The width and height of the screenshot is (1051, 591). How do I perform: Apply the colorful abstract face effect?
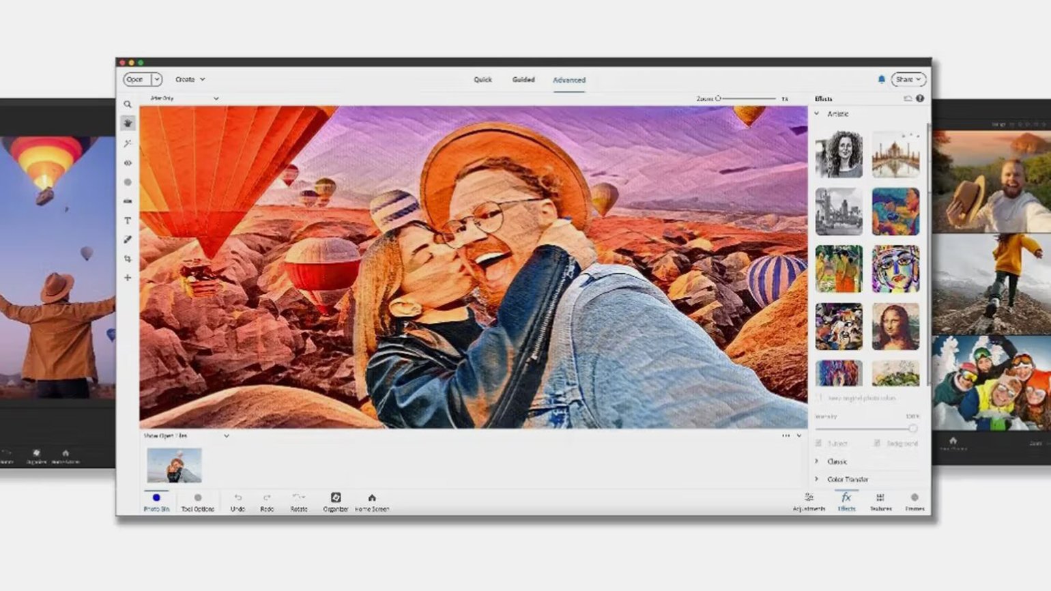(895, 269)
